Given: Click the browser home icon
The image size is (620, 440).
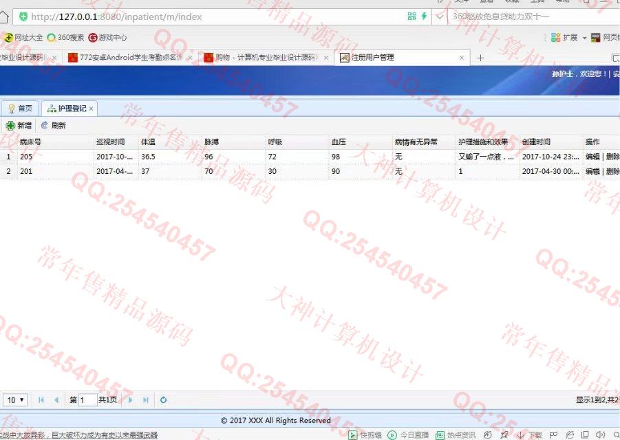Looking at the screenshot, I should (x=3, y=17).
